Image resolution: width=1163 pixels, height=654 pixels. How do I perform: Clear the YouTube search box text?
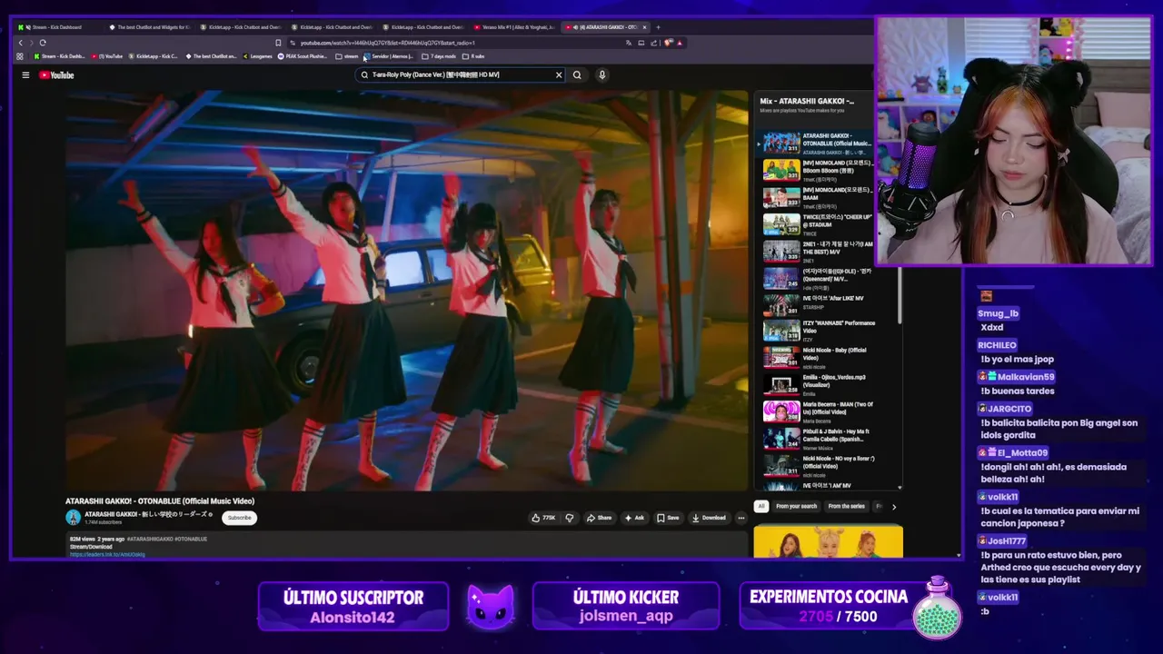tap(559, 75)
